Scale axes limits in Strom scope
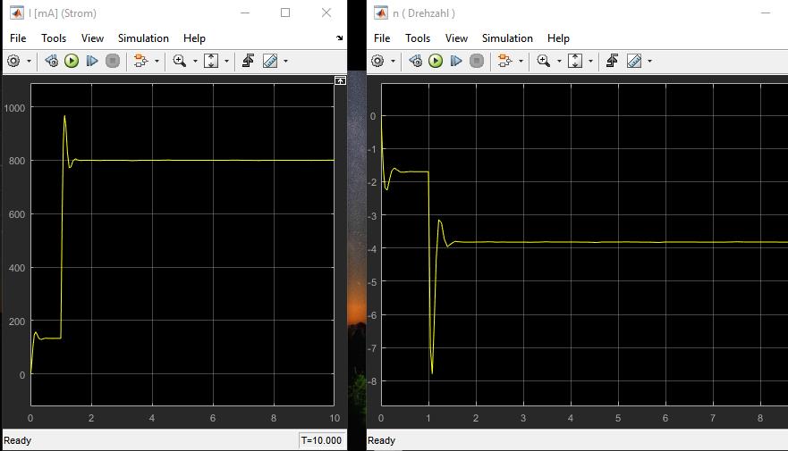Screen dimensions: 788x451 coord(211,62)
